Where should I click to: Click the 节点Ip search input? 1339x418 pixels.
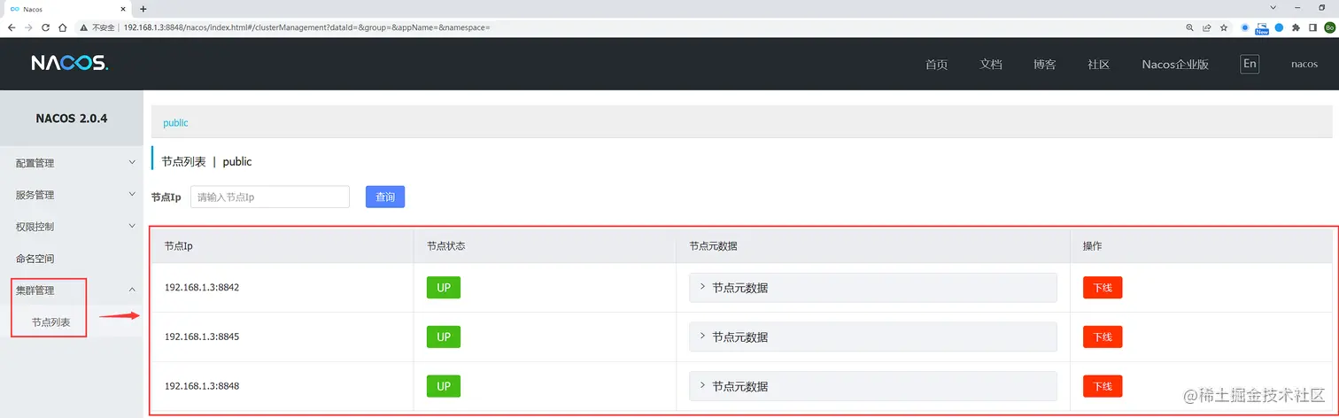point(270,197)
